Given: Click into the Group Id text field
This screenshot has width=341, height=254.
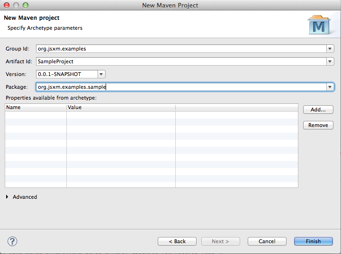Looking at the screenshot, I should [x=180, y=49].
